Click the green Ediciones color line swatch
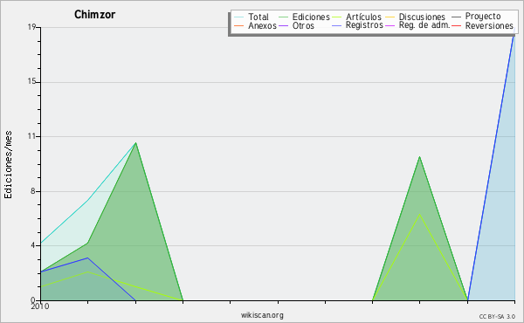Screen dimensions: 524x323 click(x=283, y=17)
